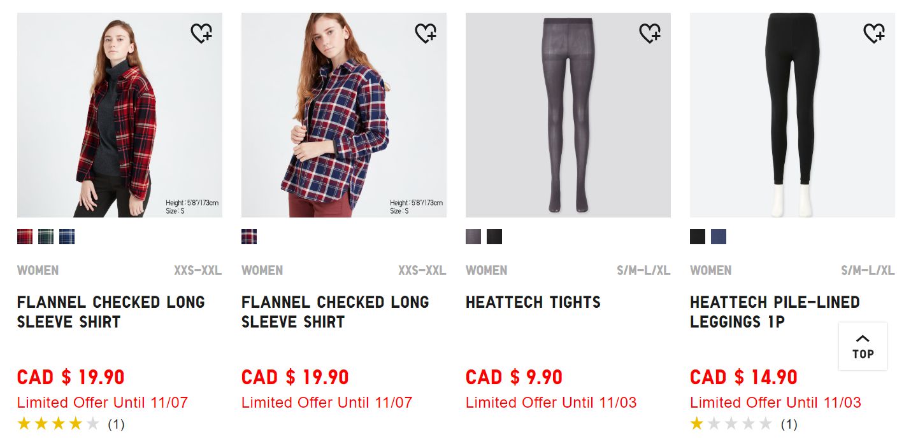This screenshot has width=897, height=442.
Task: Select black swatch for pile-lined leggings
Action: (x=698, y=237)
